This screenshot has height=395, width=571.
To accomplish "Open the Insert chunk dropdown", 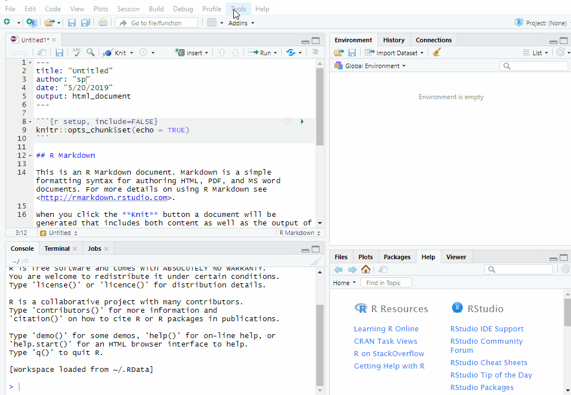I will 192,53.
